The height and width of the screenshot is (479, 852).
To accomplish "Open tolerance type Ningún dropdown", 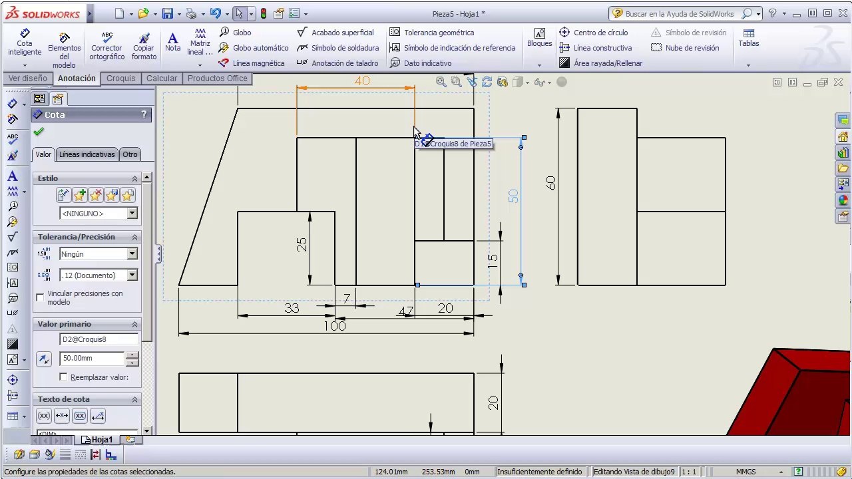I will 132,253.
